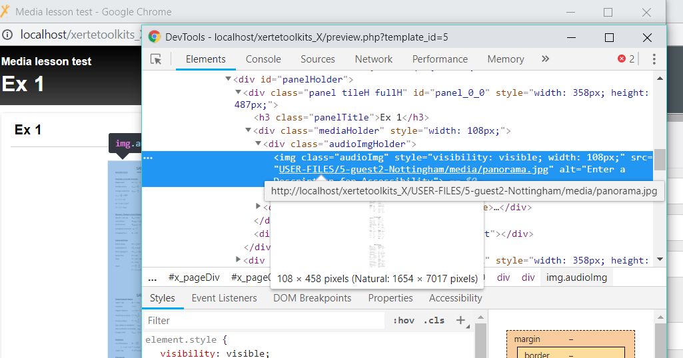The width and height of the screenshot is (683, 358).
Task: Close the Media lesson test Chrome window
Action: [x=646, y=12]
